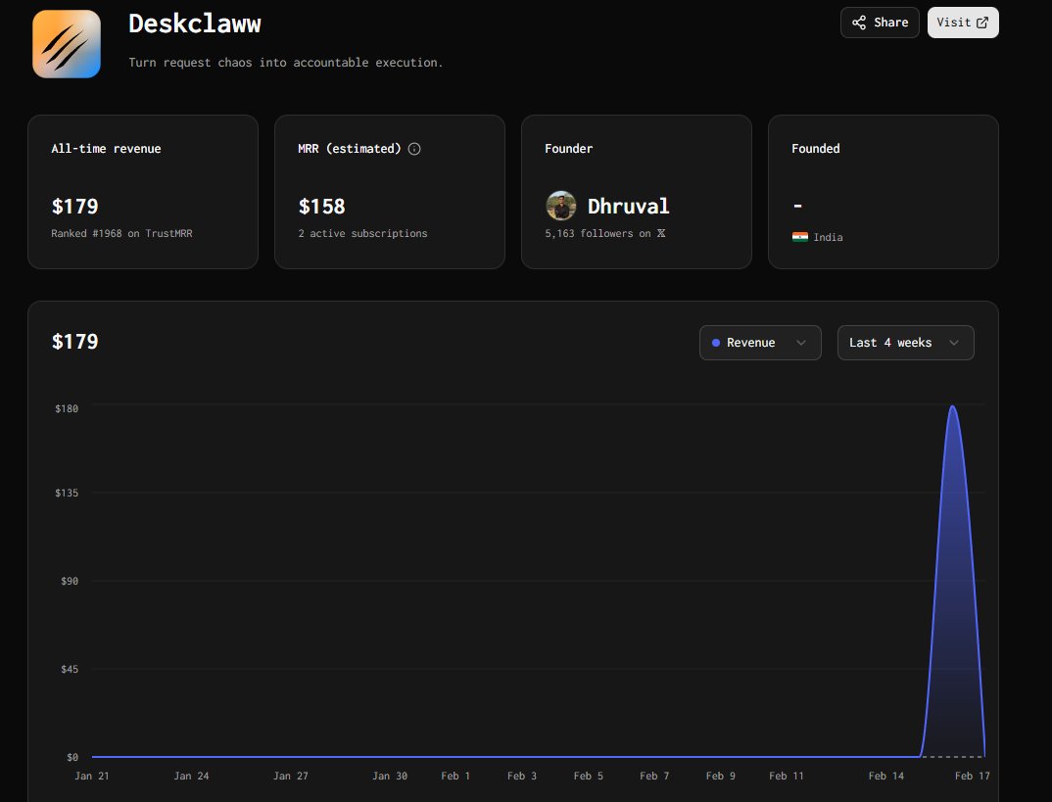Click the India flag icon

pos(799,237)
